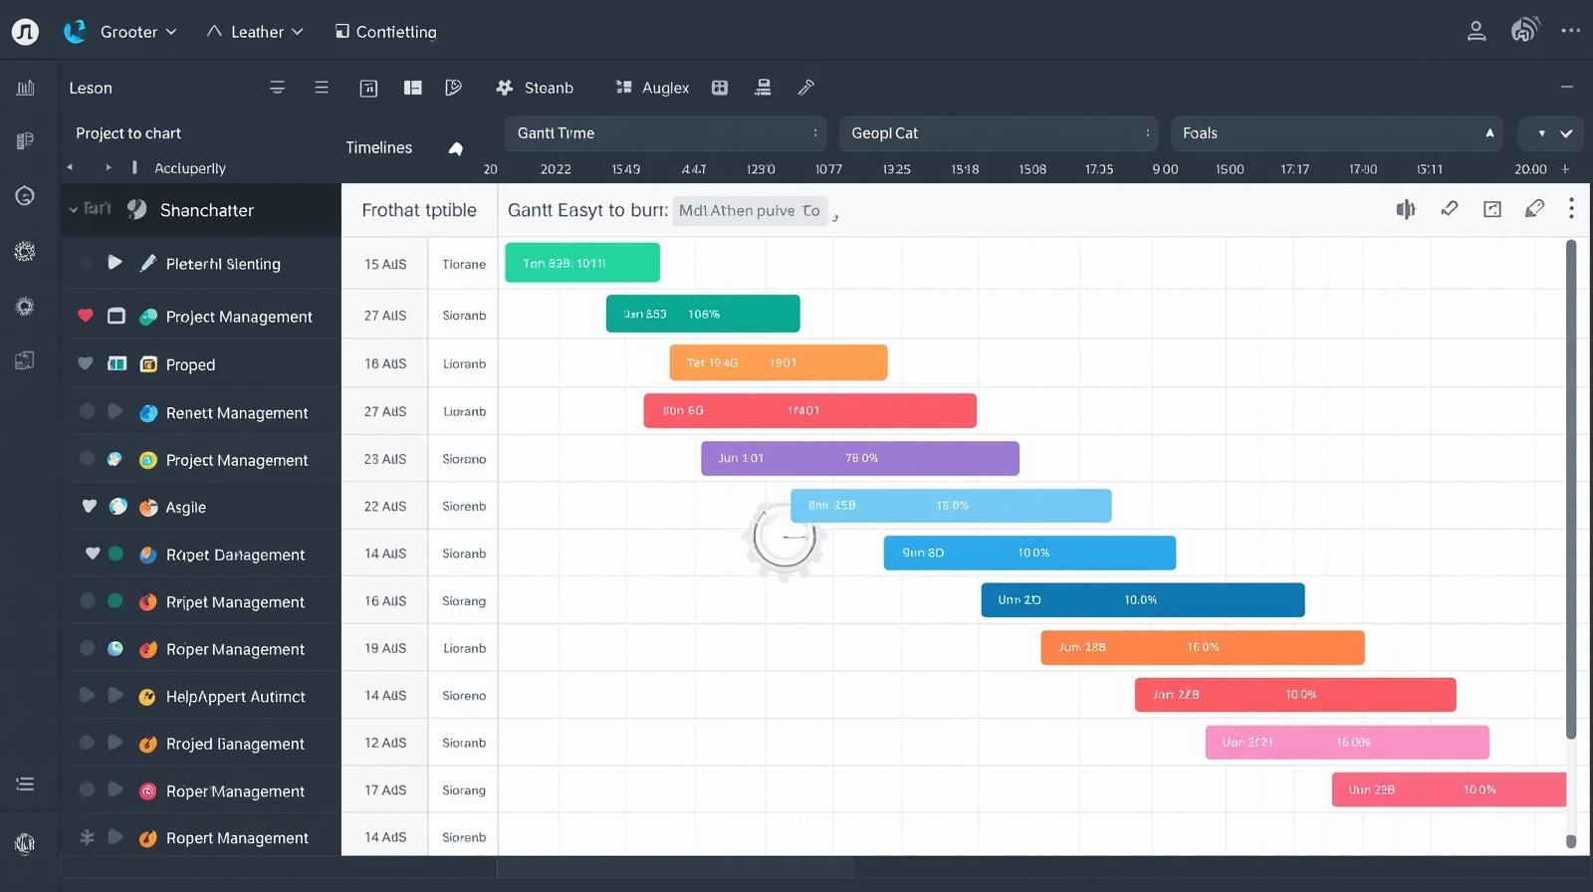Select the calendar view icon in toolbar
This screenshot has height=892, width=1593.
[368, 88]
